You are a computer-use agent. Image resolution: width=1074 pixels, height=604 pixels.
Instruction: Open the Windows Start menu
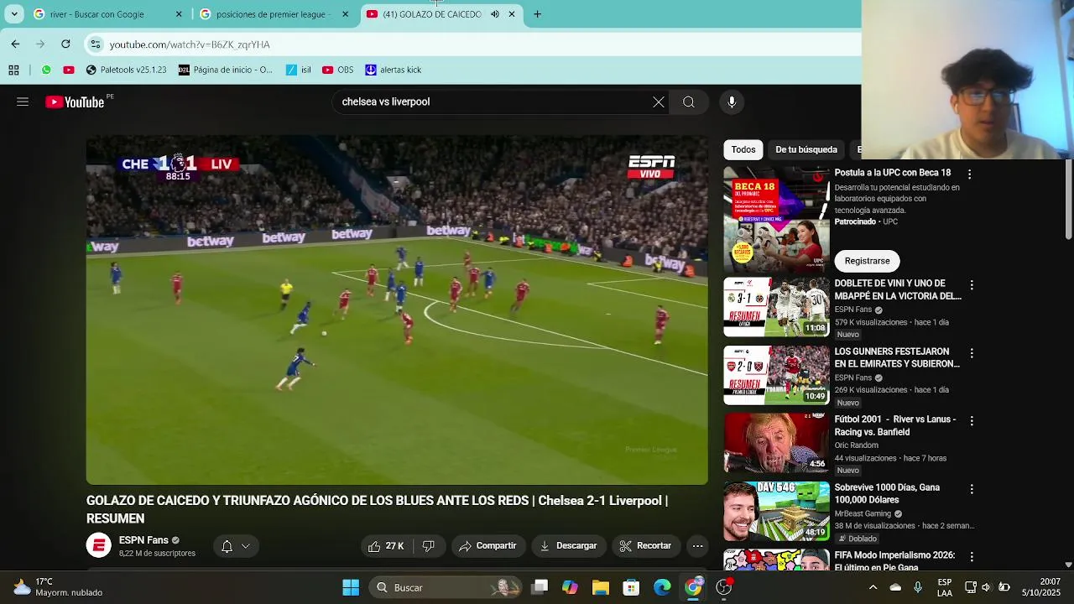coord(351,587)
